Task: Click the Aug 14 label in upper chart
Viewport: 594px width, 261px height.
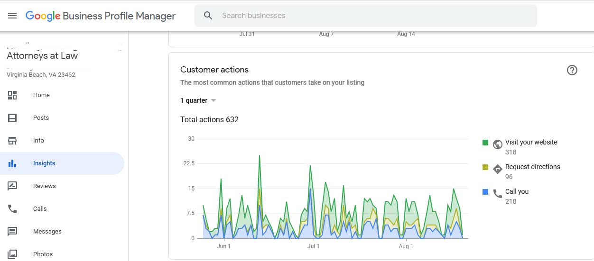Action: [x=406, y=34]
